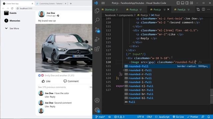Select the 'full' word suggestion
213x119 pixels.
(x=167, y=102)
